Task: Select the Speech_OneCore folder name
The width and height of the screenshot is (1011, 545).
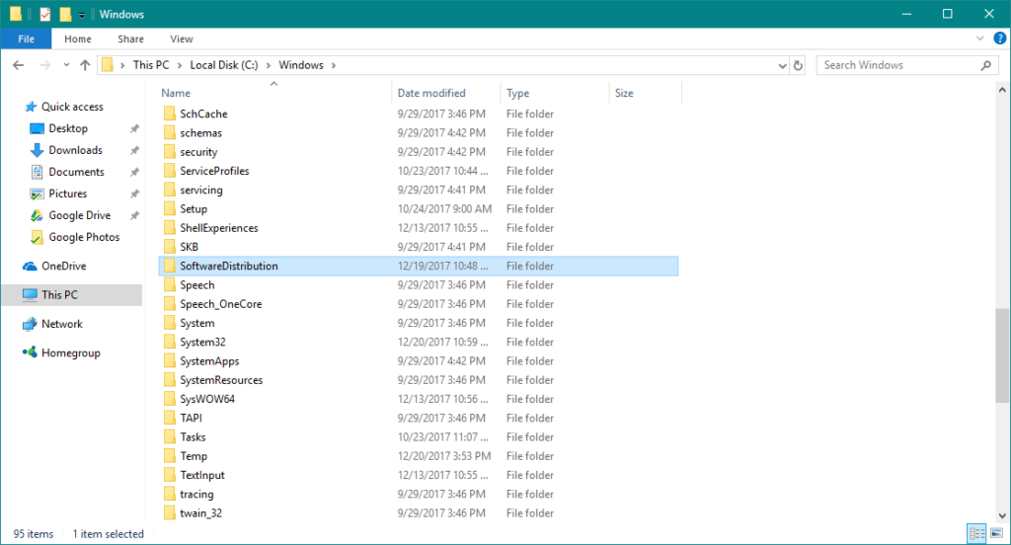Action: (x=220, y=304)
